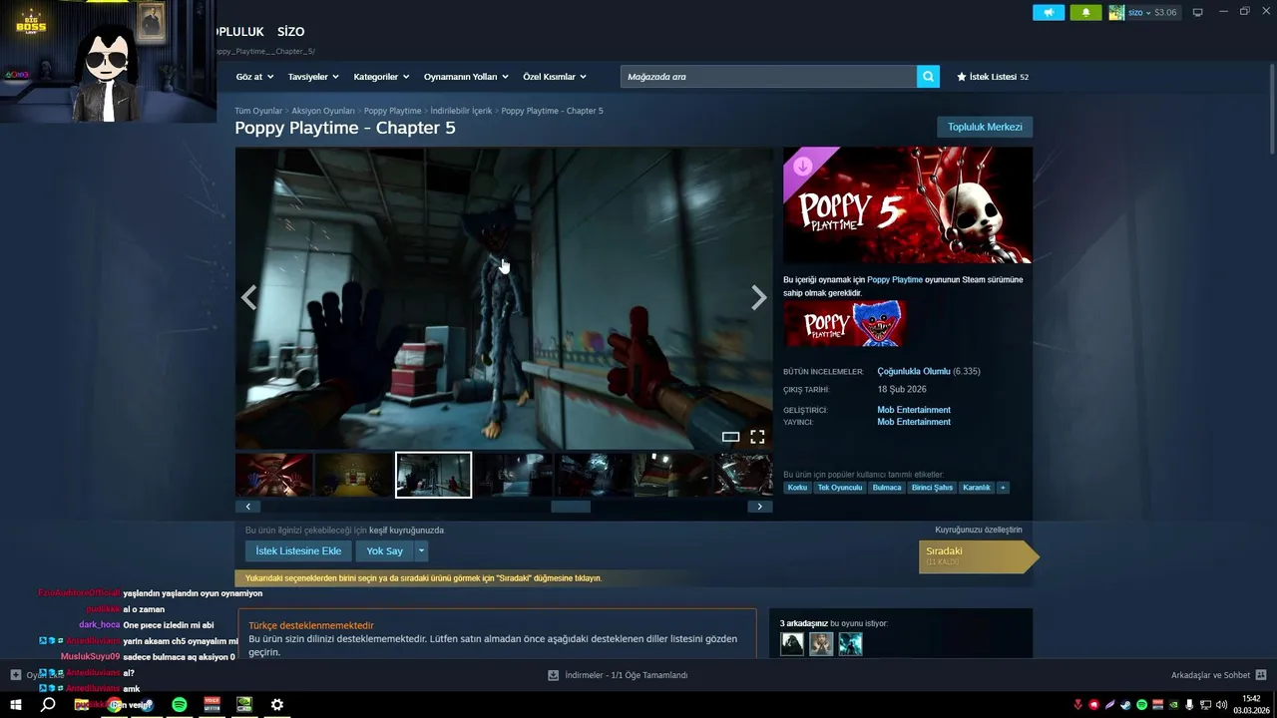Show previous screenshot with left arrow
The height and width of the screenshot is (718, 1277).
[249, 297]
